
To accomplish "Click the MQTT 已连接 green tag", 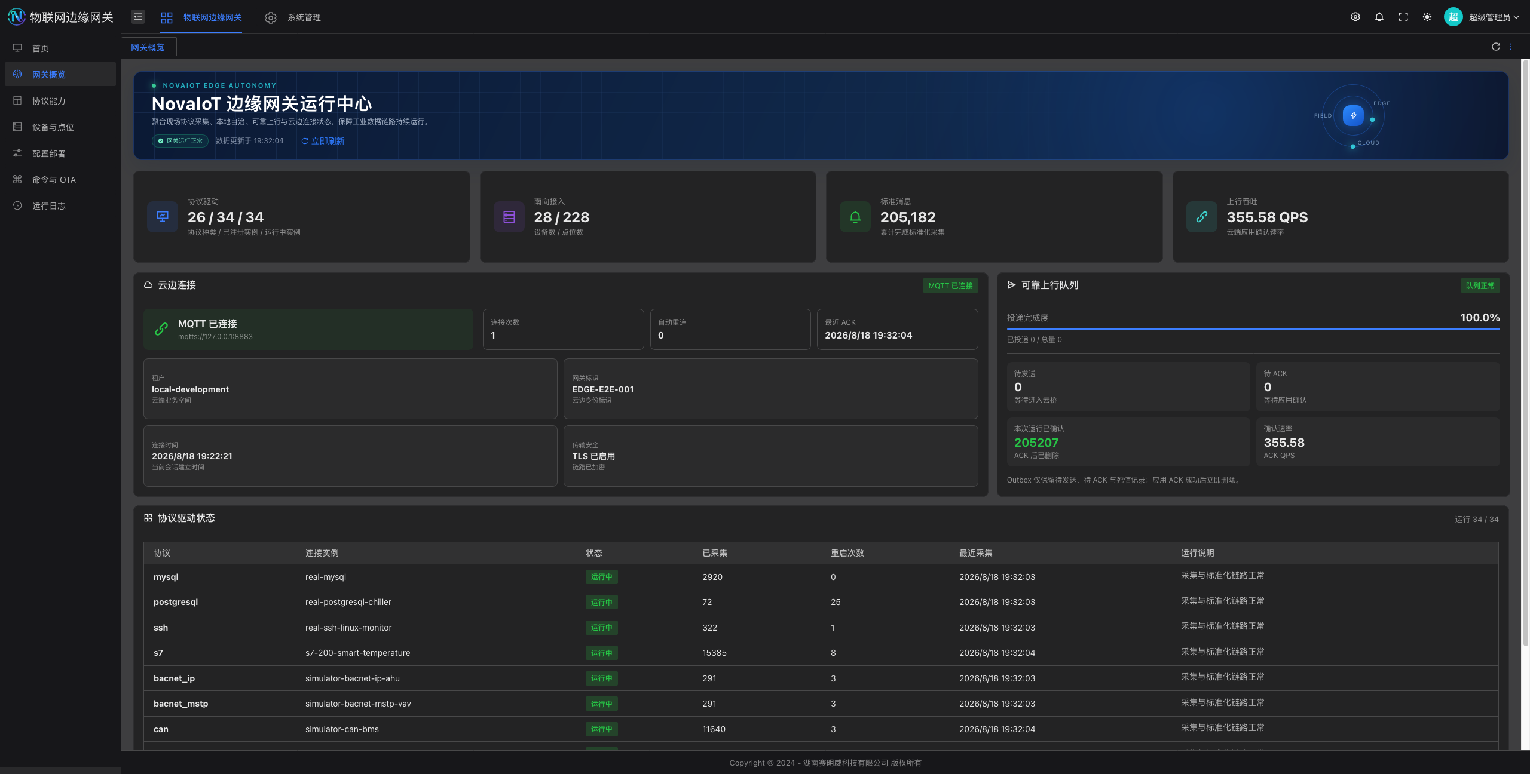I will click(950, 286).
